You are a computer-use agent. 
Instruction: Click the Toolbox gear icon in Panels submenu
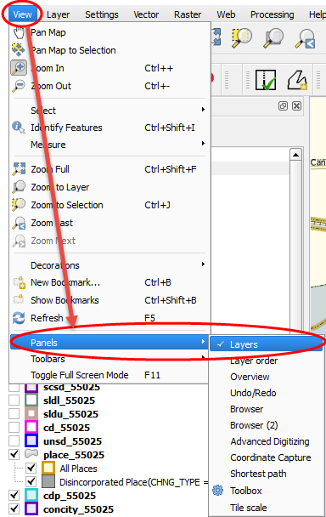[x=217, y=491]
